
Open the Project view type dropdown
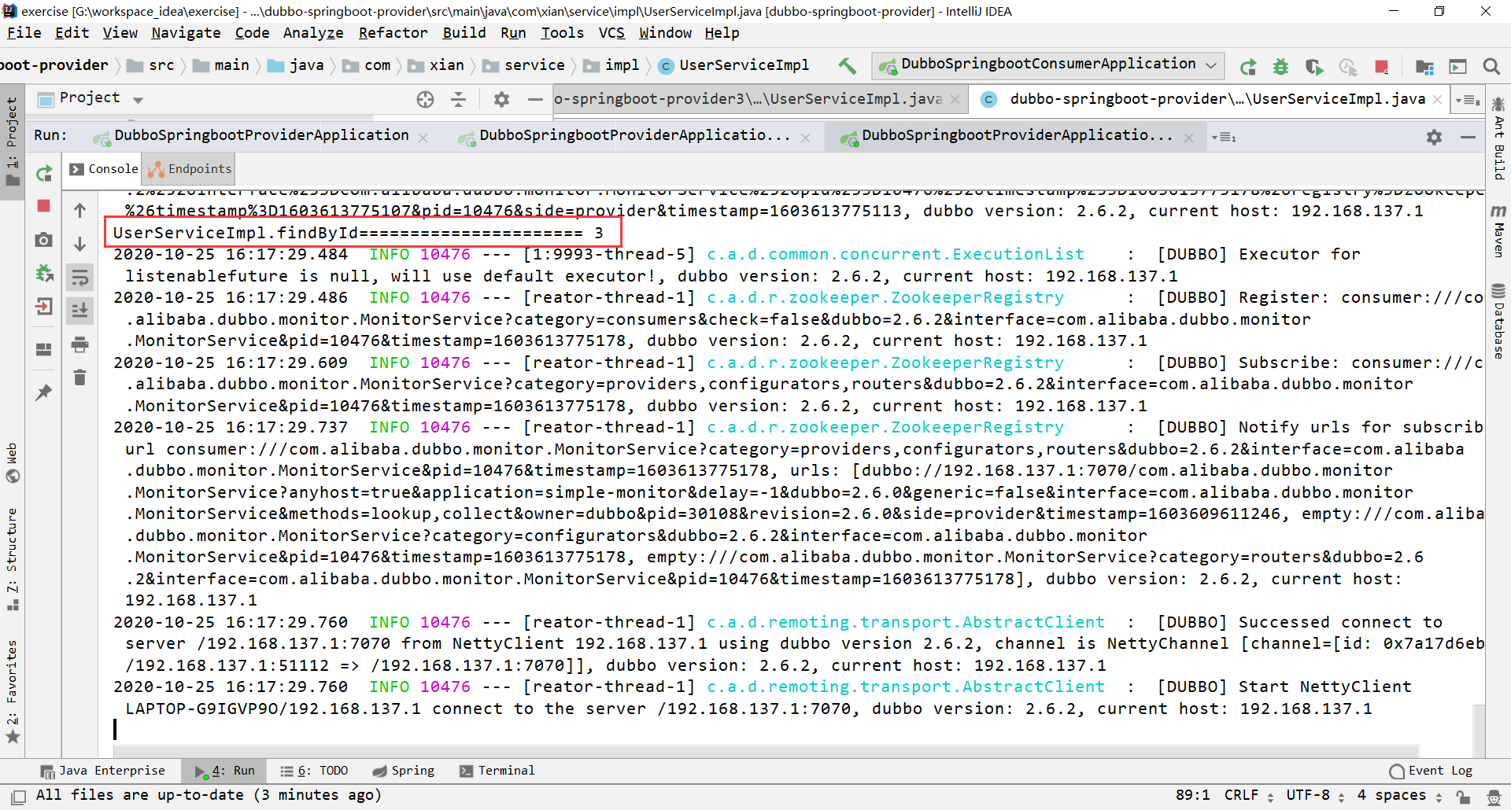(x=139, y=100)
